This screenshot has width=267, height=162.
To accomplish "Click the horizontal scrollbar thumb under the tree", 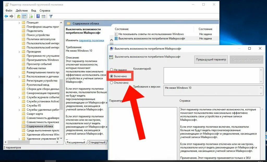I will (x=19, y=142).
